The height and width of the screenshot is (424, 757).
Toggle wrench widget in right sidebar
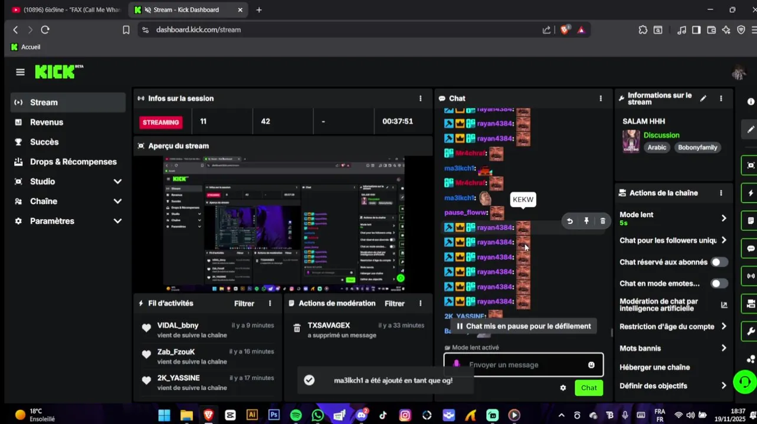pos(750,332)
